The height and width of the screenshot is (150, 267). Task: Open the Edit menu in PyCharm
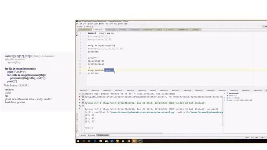81,24
